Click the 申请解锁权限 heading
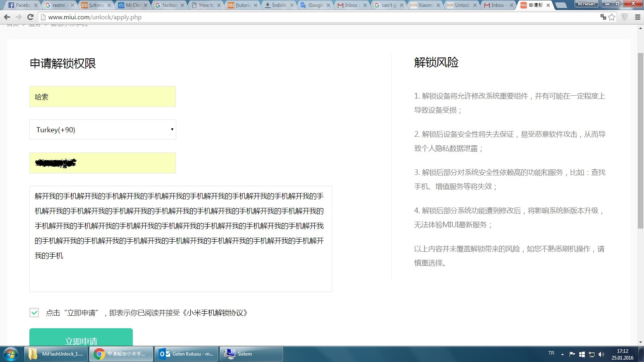 pos(63,64)
